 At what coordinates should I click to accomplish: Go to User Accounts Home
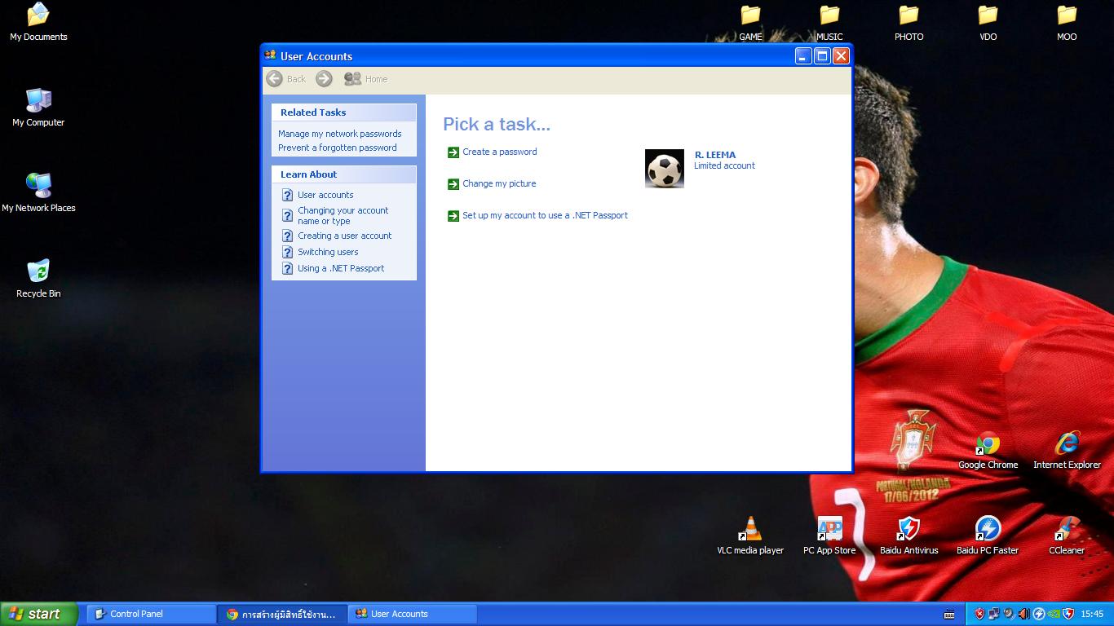(x=366, y=79)
